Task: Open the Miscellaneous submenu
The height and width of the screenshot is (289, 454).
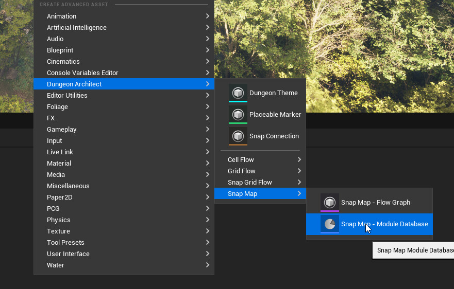Action: [124, 186]
